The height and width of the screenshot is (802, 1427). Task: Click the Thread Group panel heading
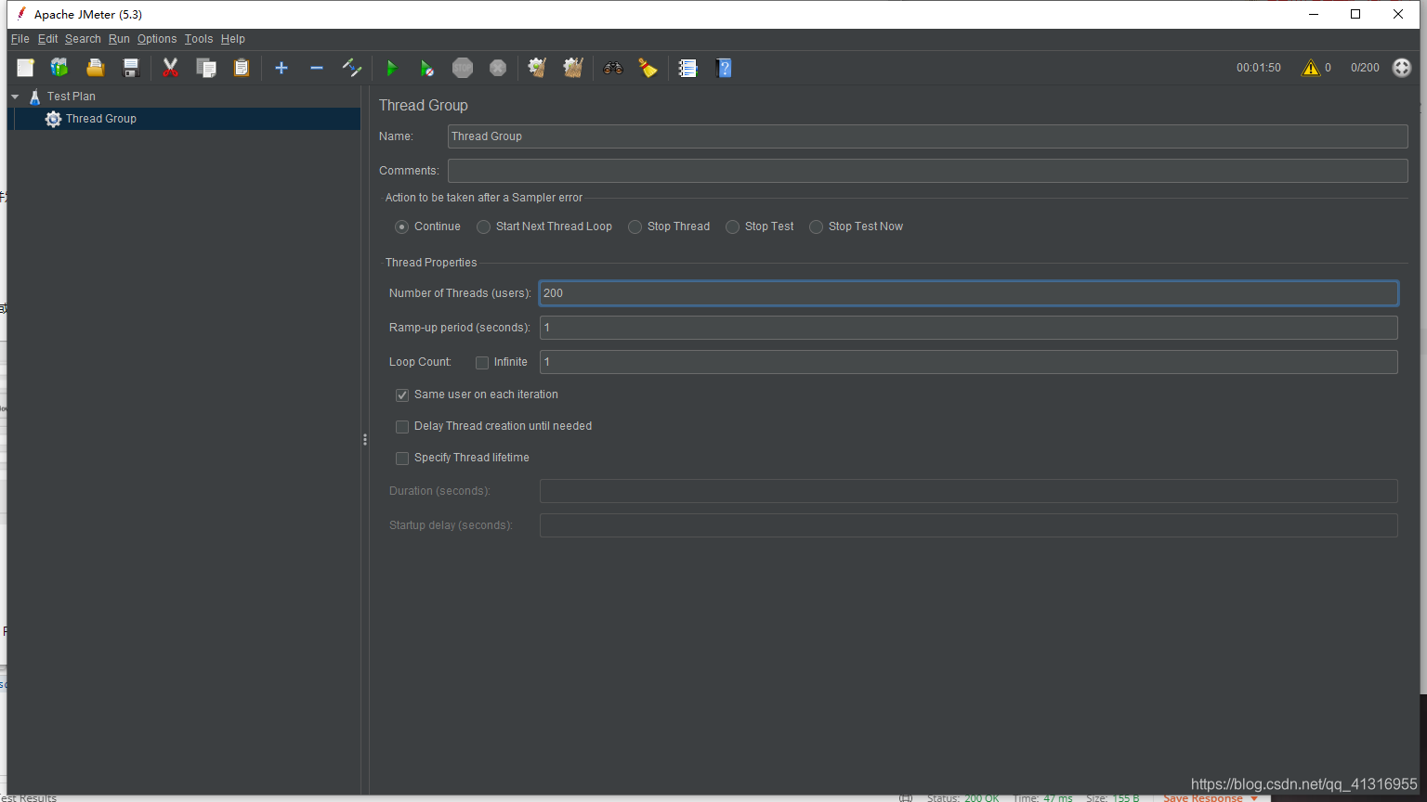(424, 106)
